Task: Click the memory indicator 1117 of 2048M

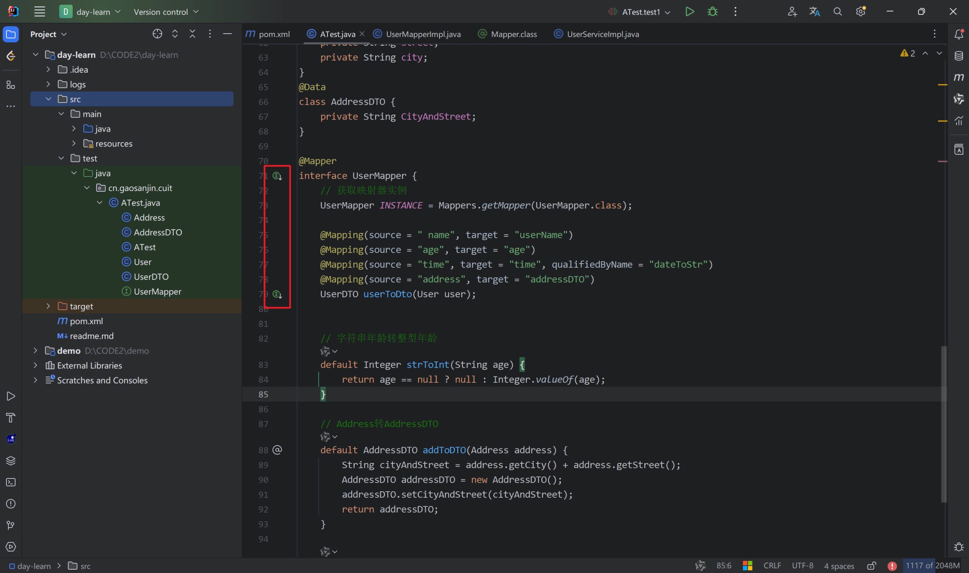Action: point(932,566)
